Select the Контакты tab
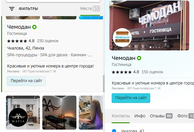 pyautogui.click(x=121, y=116)
